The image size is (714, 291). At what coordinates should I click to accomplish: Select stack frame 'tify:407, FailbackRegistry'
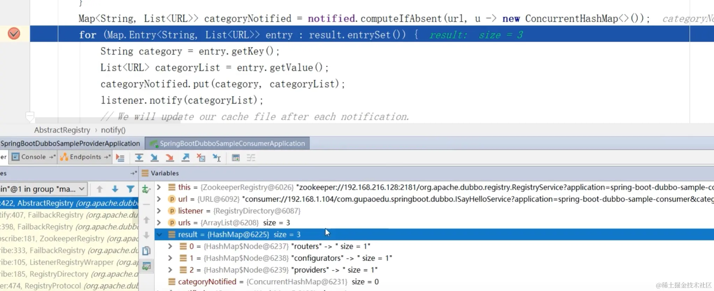(69, 215)
